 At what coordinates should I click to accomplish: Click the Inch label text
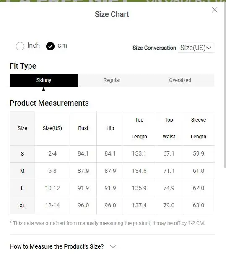point(34,45)
